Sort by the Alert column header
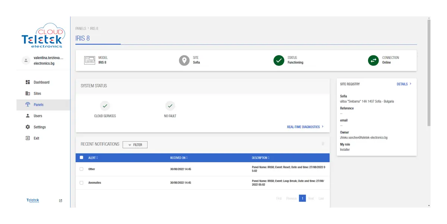The image size is (447, 224). 93,158
